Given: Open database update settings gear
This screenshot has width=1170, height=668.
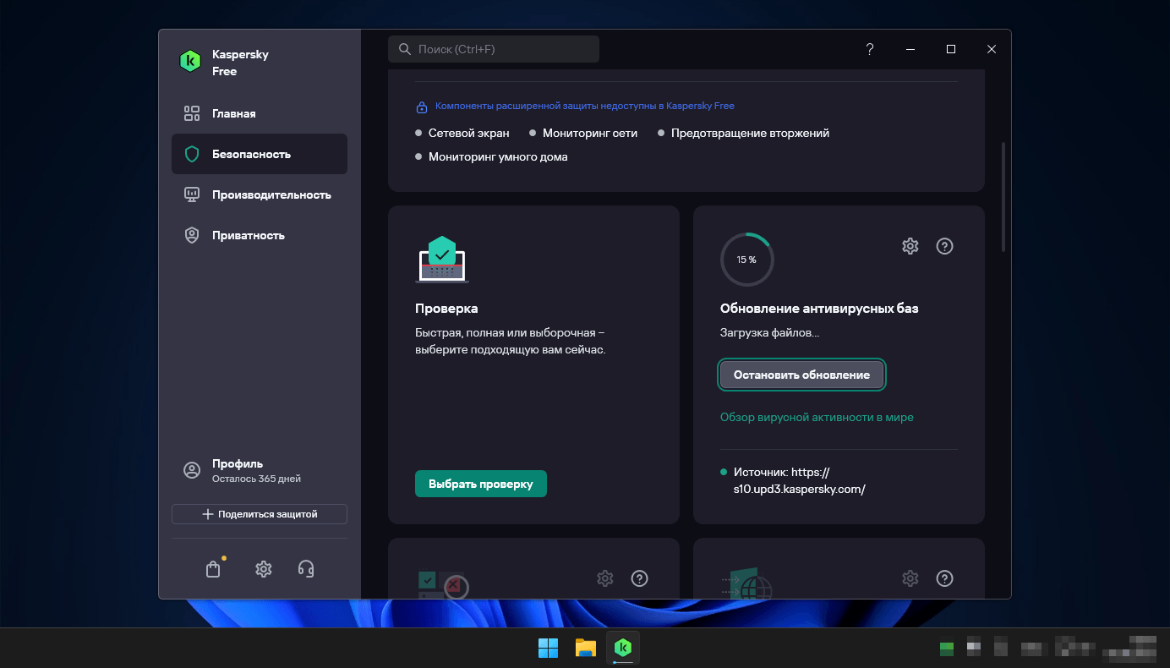Looking at the screenshot, I should pyautogui.click(x=910, y=246).
